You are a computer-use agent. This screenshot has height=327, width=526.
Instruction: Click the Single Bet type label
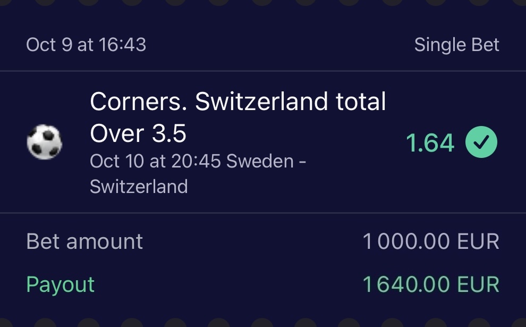pos(456,45)
